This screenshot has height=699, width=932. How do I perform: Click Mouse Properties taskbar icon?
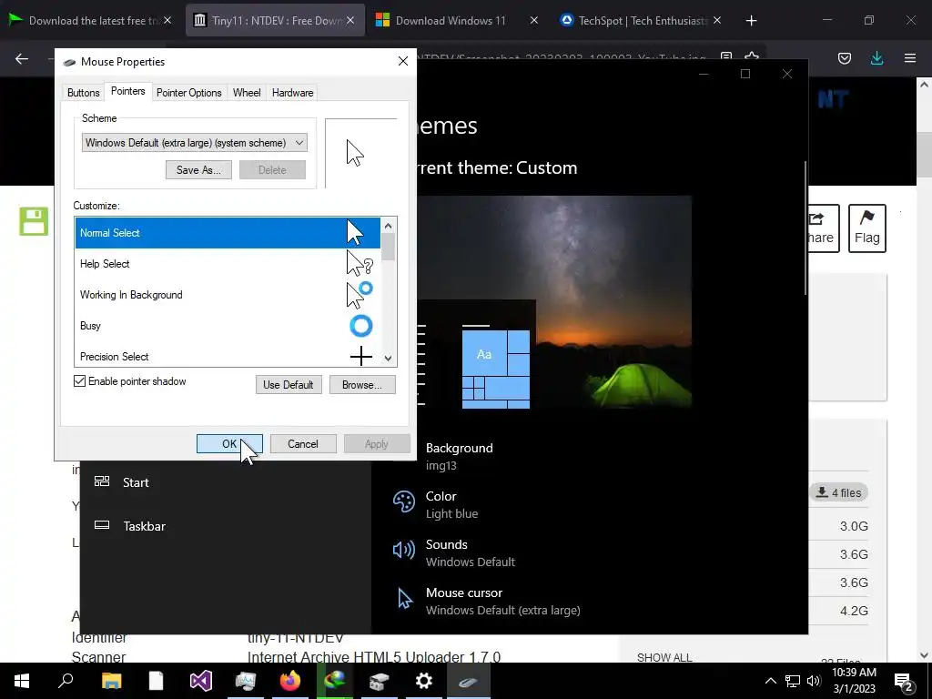[469, 681]
